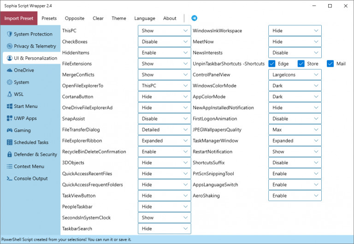Go to the Start Menu section
354x244 pixels.
[x=32, y=106]
